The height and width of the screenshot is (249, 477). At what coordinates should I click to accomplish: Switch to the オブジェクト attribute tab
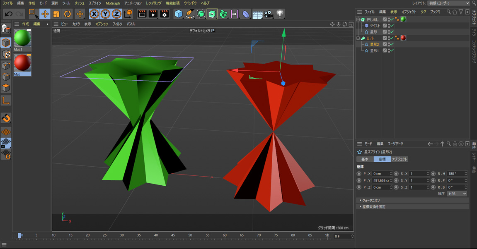(x=400, y=159)
